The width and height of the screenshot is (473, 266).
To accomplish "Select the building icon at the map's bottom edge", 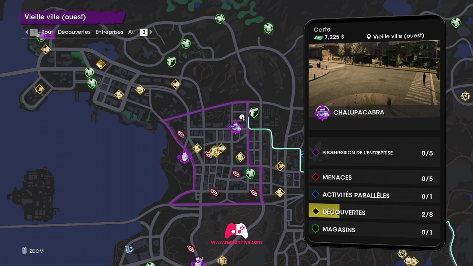I will coord(222,260).
